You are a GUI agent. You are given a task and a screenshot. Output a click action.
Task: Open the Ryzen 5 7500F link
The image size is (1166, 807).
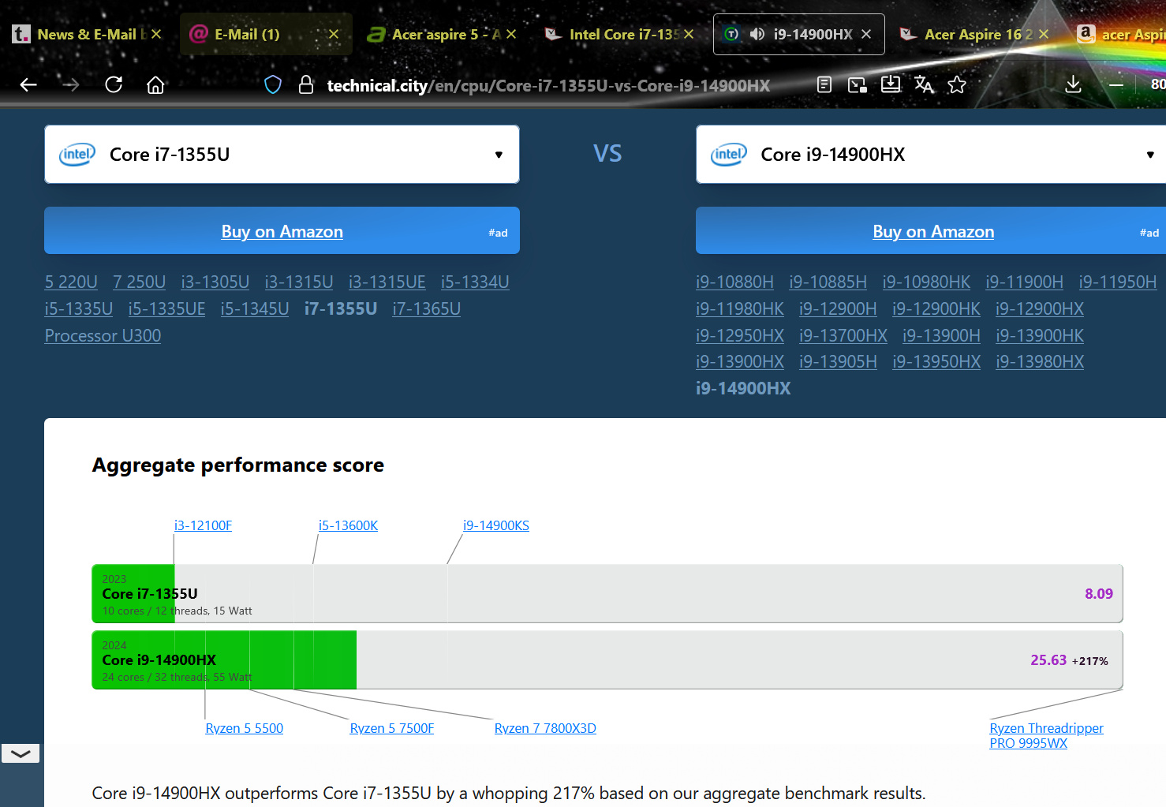[x=392, y=728]
